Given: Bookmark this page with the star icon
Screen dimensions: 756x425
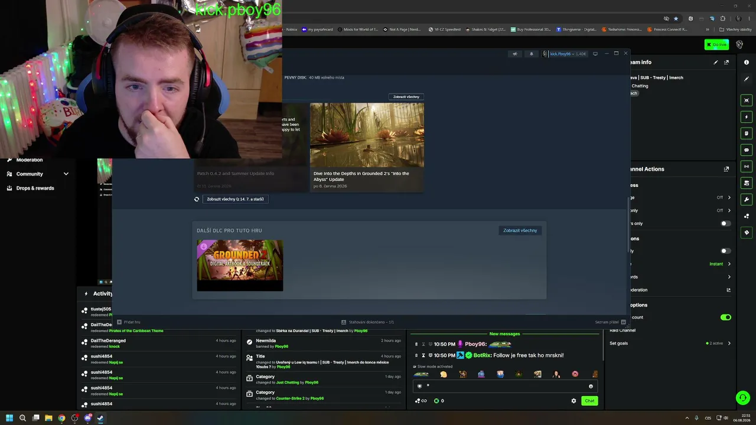Looking at the screenshot, I should 676,18.
